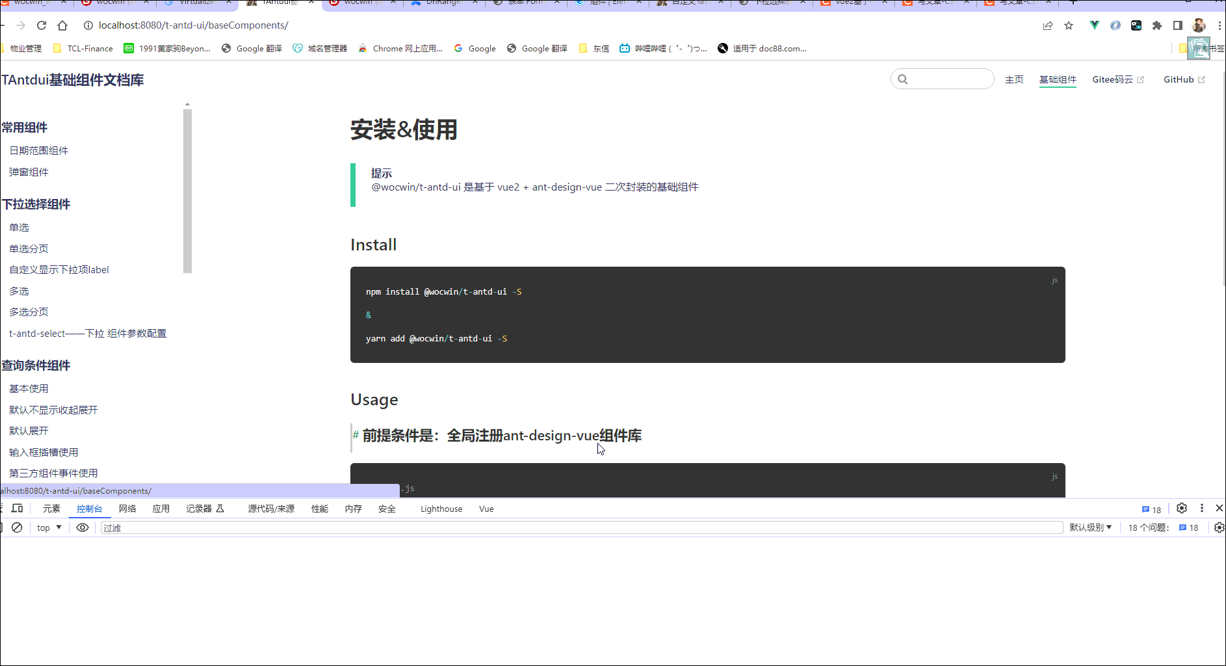Switch to the 网络 DevTools tab
This screenshot has height=666, width=1226.
(x=127, y=509)
